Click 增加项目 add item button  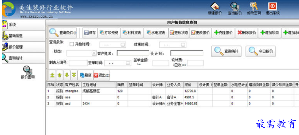coord(270,33)
